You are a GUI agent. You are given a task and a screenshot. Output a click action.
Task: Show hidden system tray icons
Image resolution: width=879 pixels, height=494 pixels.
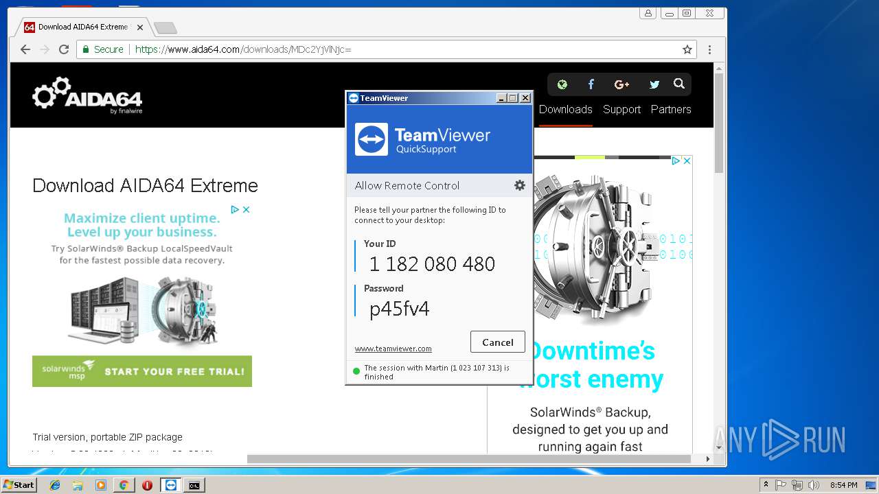tap(766, 485)
